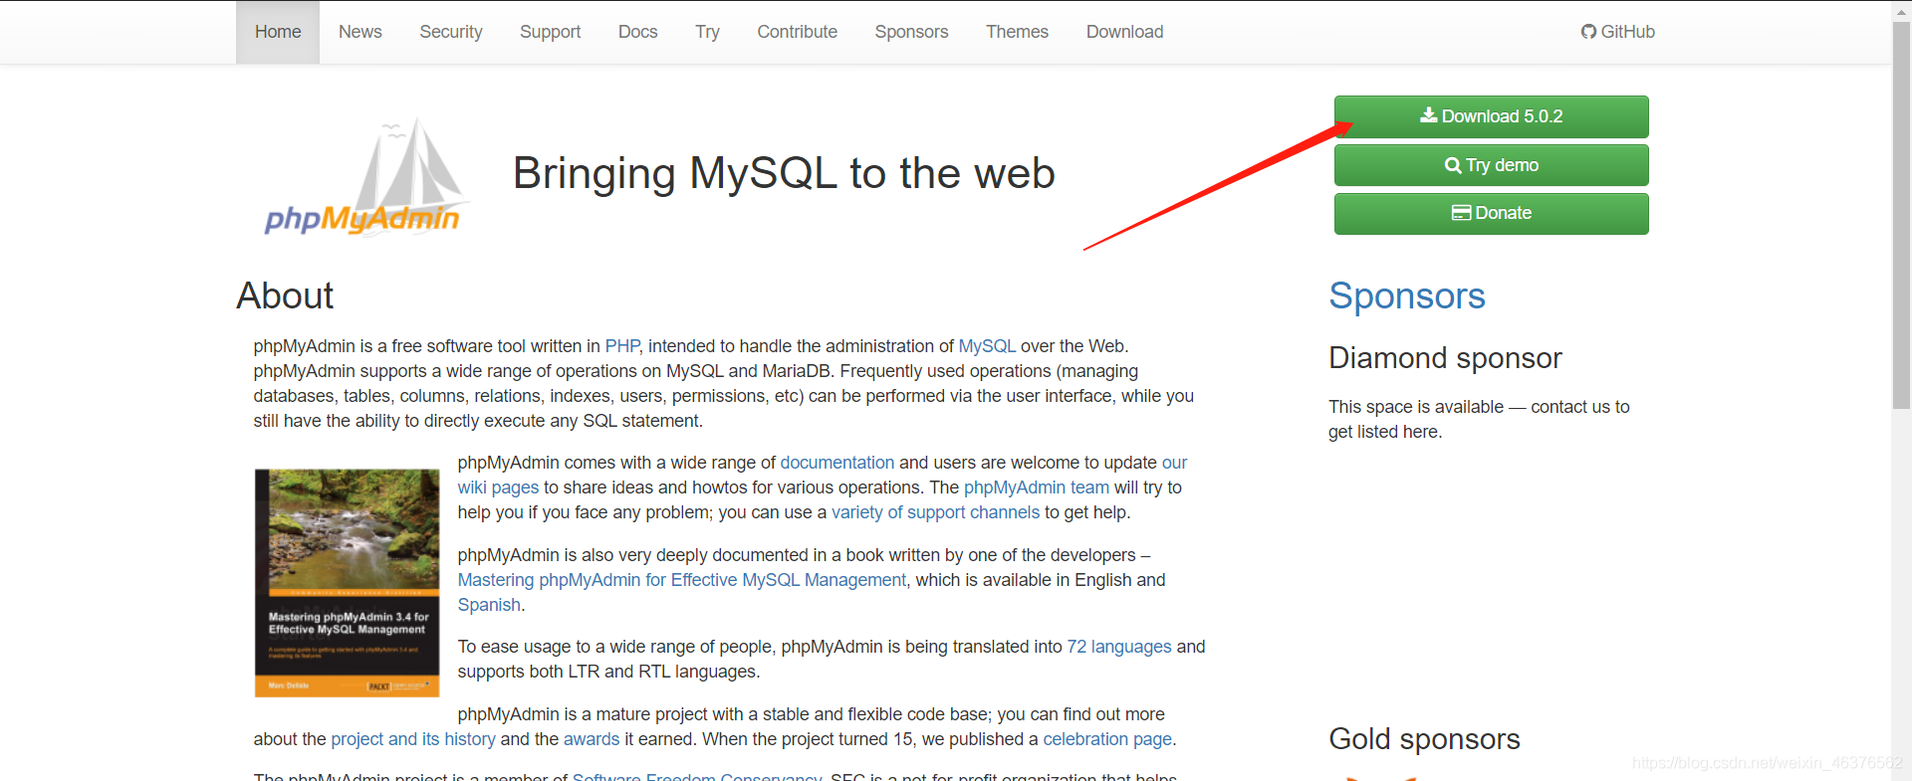Screen dimensions: 1912x781
Task: Go to the Security page
Action: pyautogui.click(x=450, y=32)
